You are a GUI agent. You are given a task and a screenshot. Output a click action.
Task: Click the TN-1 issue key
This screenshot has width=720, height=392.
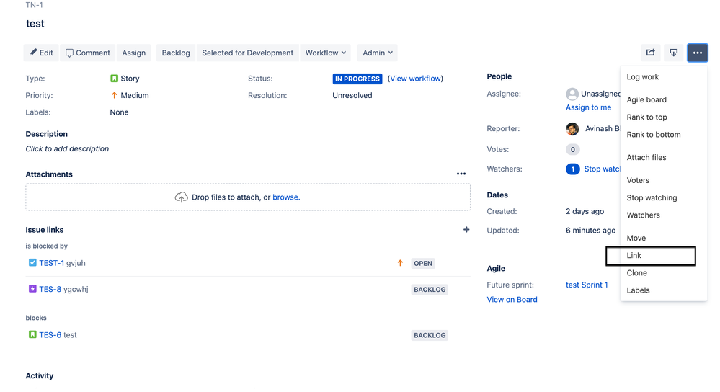coord(34,5)
